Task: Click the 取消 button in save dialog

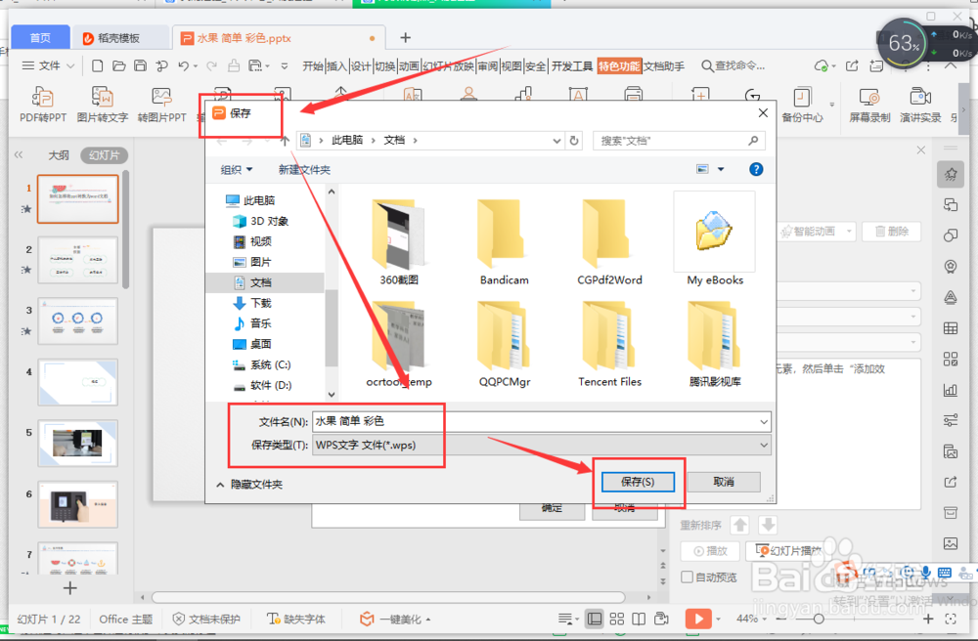Action: tap(724, 482)
